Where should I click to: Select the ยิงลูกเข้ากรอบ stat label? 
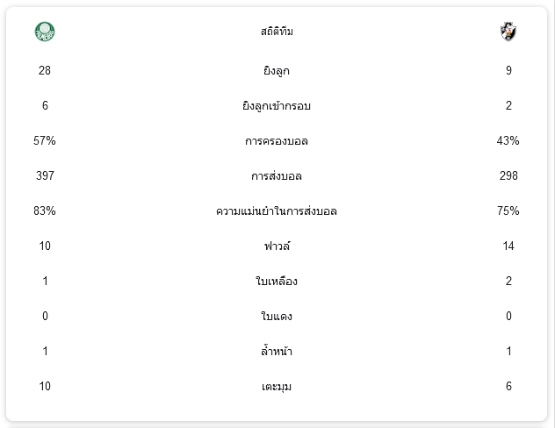277,105
